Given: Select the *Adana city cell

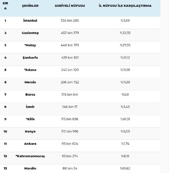Looking at the screenshot, I should click(30, 70).
